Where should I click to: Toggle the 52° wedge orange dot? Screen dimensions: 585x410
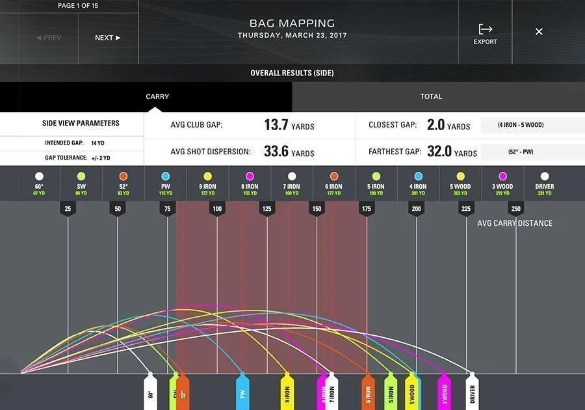123,176
